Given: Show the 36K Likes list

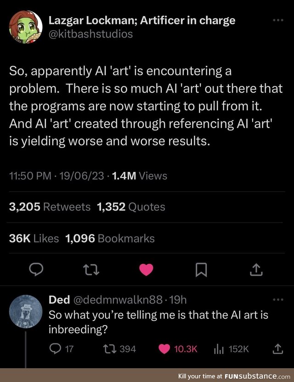Looking at the screenshot, I should pos(34,238).
